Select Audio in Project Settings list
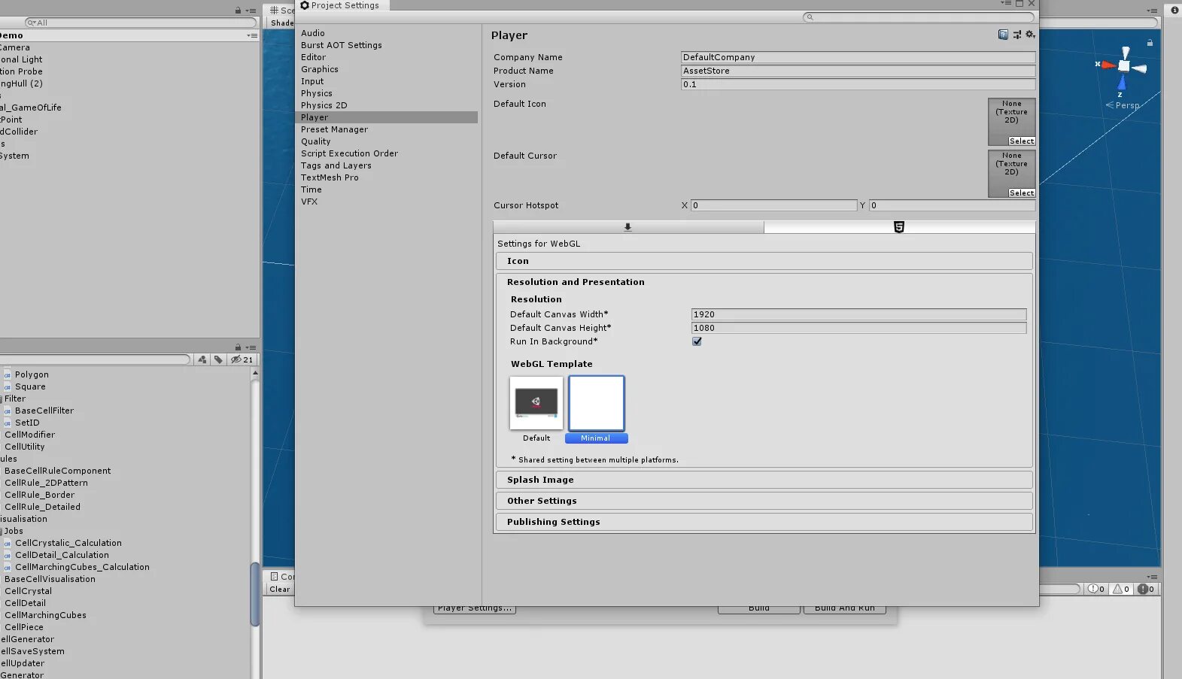 313,33
